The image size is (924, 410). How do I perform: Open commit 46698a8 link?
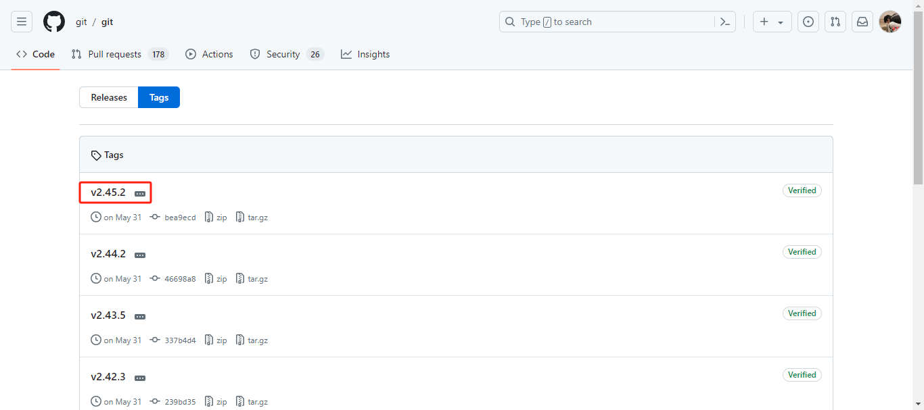pos(179,279)
